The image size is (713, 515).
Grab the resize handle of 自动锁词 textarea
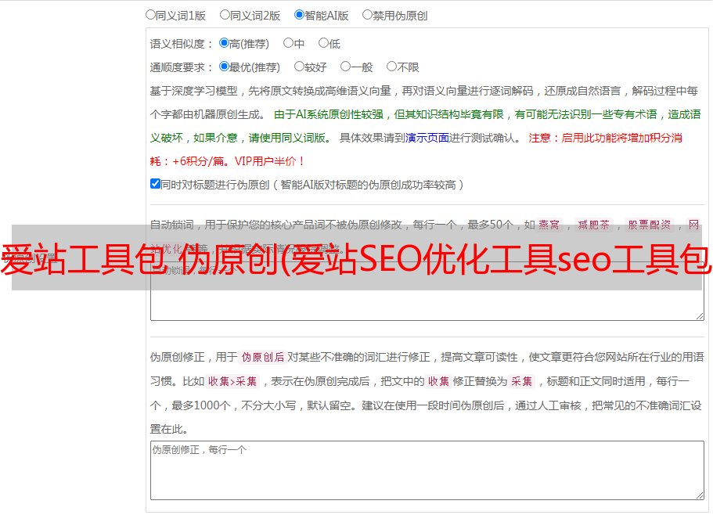point(700,316)
